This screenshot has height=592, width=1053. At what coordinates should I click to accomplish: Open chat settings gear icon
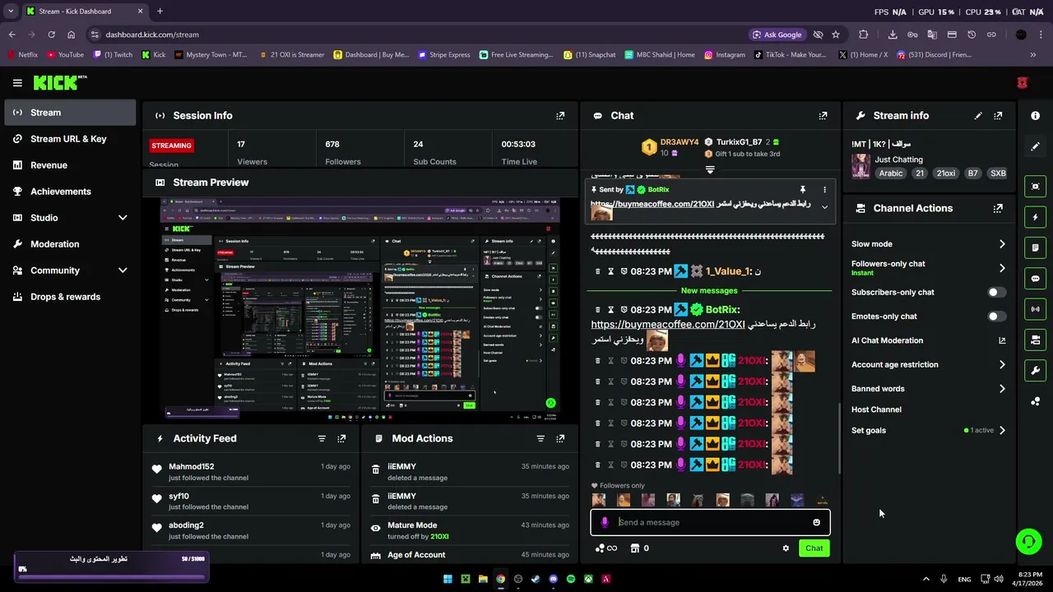point(786,548)
